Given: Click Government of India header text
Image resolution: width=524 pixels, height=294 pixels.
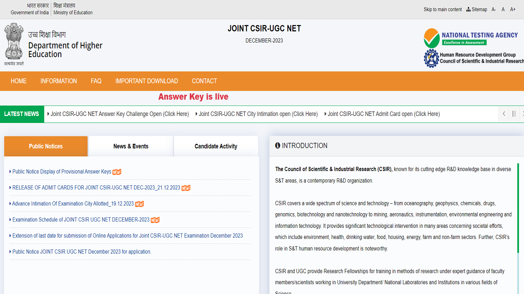Looking at the screenshot, I should coord(29,13).
